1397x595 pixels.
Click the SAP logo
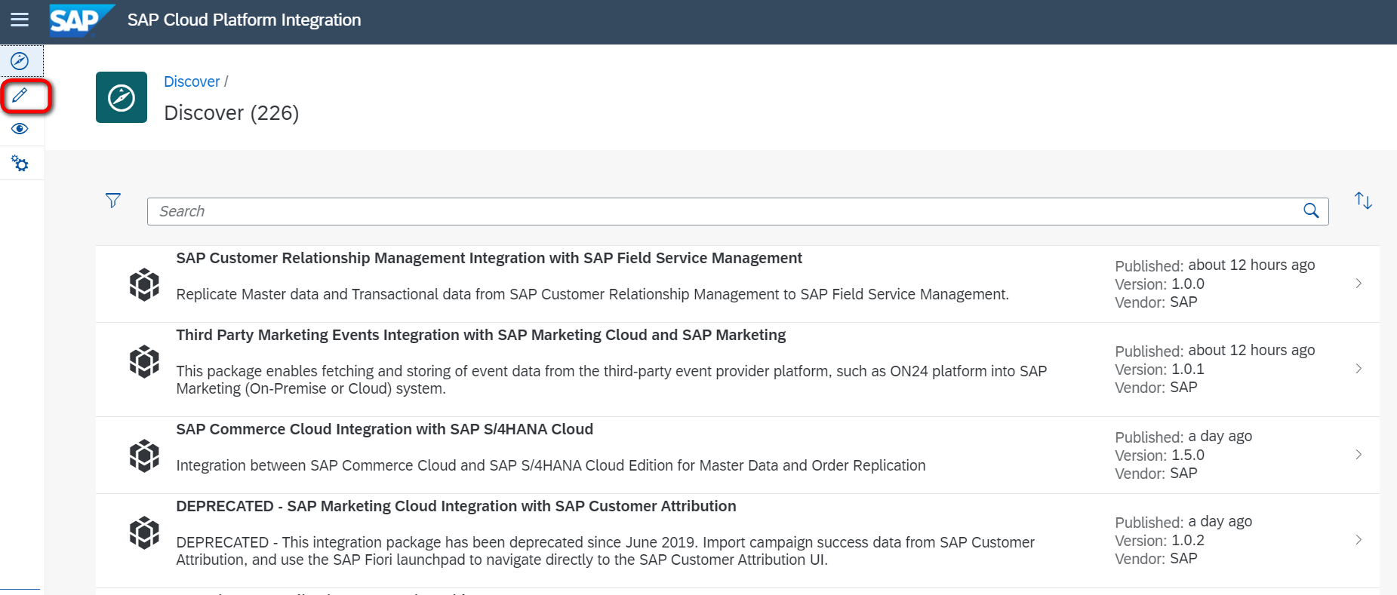79,20
